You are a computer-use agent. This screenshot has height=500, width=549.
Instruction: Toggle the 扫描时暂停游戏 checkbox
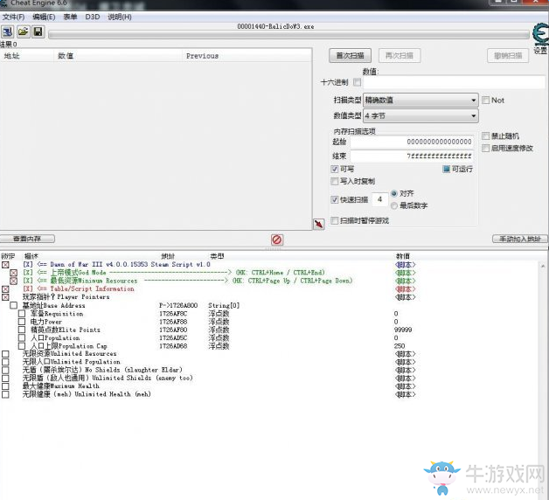click(x=334, y=220)
